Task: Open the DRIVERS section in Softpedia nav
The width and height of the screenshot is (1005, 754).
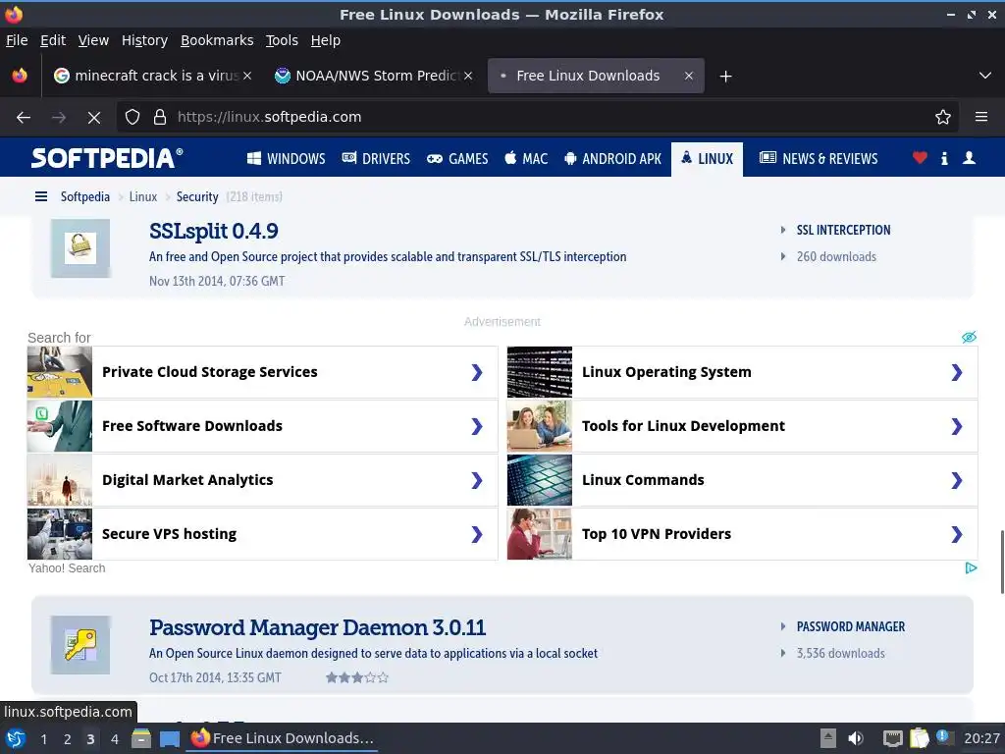Action: click(376, 158)
